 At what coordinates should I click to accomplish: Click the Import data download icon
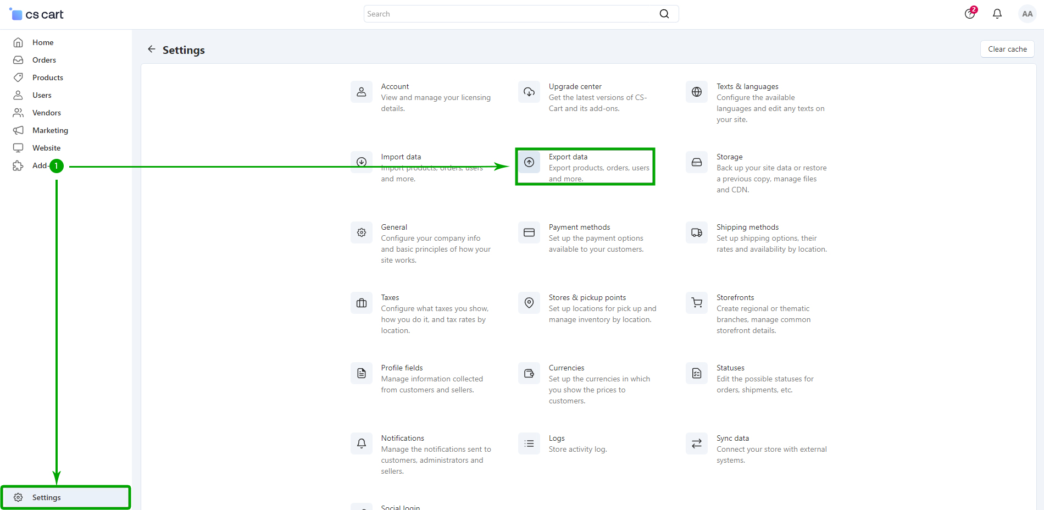tap(362, 162)
